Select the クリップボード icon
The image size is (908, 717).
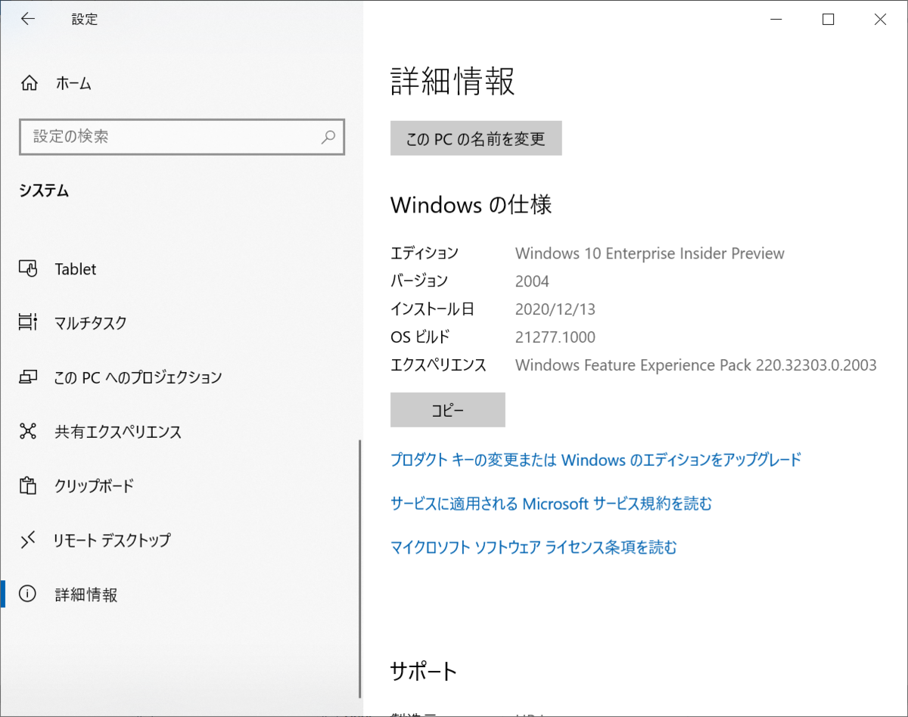tap(28, 486)
